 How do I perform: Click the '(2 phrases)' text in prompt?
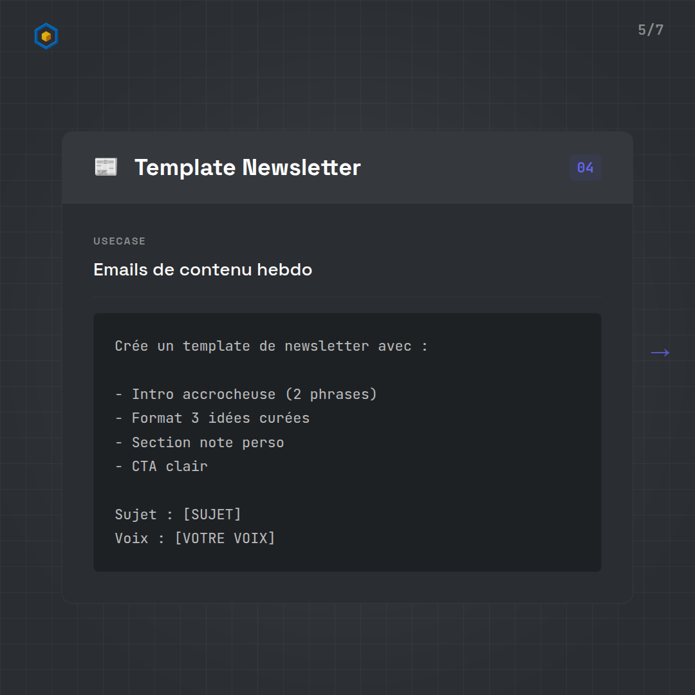pyautogui.click(x=331, y=394)
